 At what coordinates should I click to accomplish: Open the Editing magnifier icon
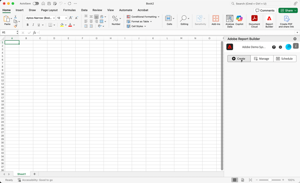point(183,18)
